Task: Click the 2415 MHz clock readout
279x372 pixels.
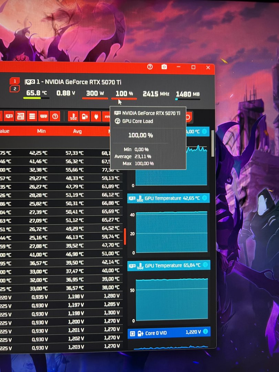Action: pos(156,94)
